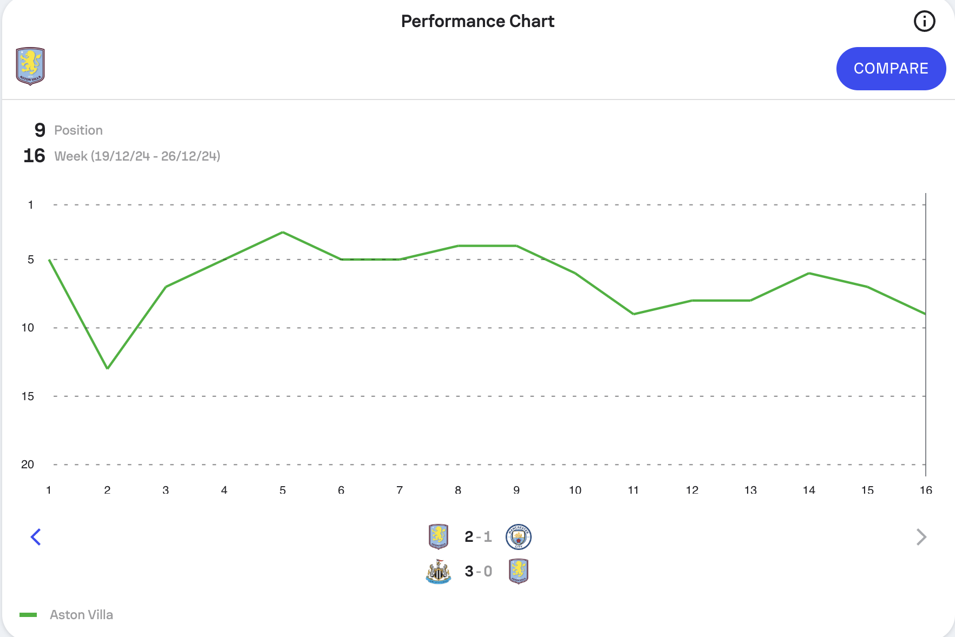955x637 pixels.
Task: Go to previous week with left chevron
Action: point(36,537)
